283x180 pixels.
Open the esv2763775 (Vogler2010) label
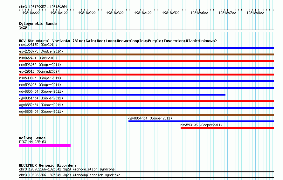pyautogui.click(x=41, y=51)
